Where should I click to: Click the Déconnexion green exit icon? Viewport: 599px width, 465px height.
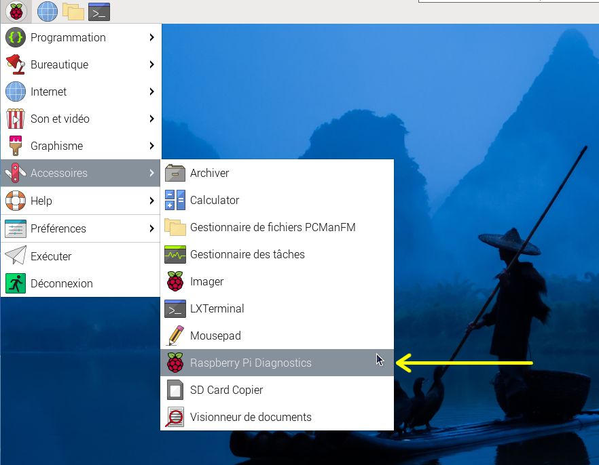(15, 283)
